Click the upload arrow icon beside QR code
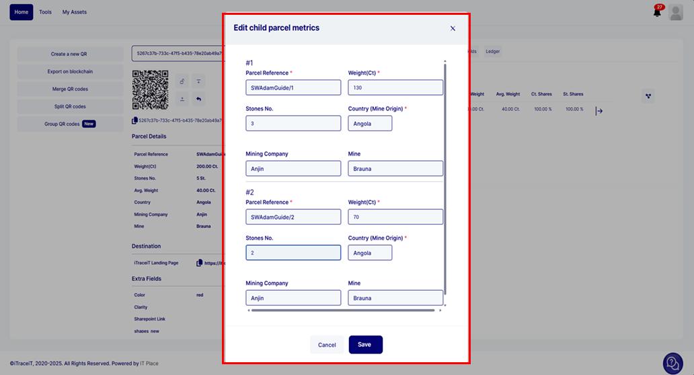 [x=182, y=99]
